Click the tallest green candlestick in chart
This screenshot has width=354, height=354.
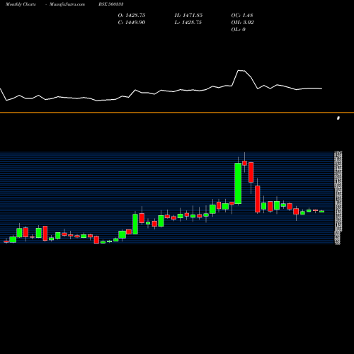click(238, 183)
